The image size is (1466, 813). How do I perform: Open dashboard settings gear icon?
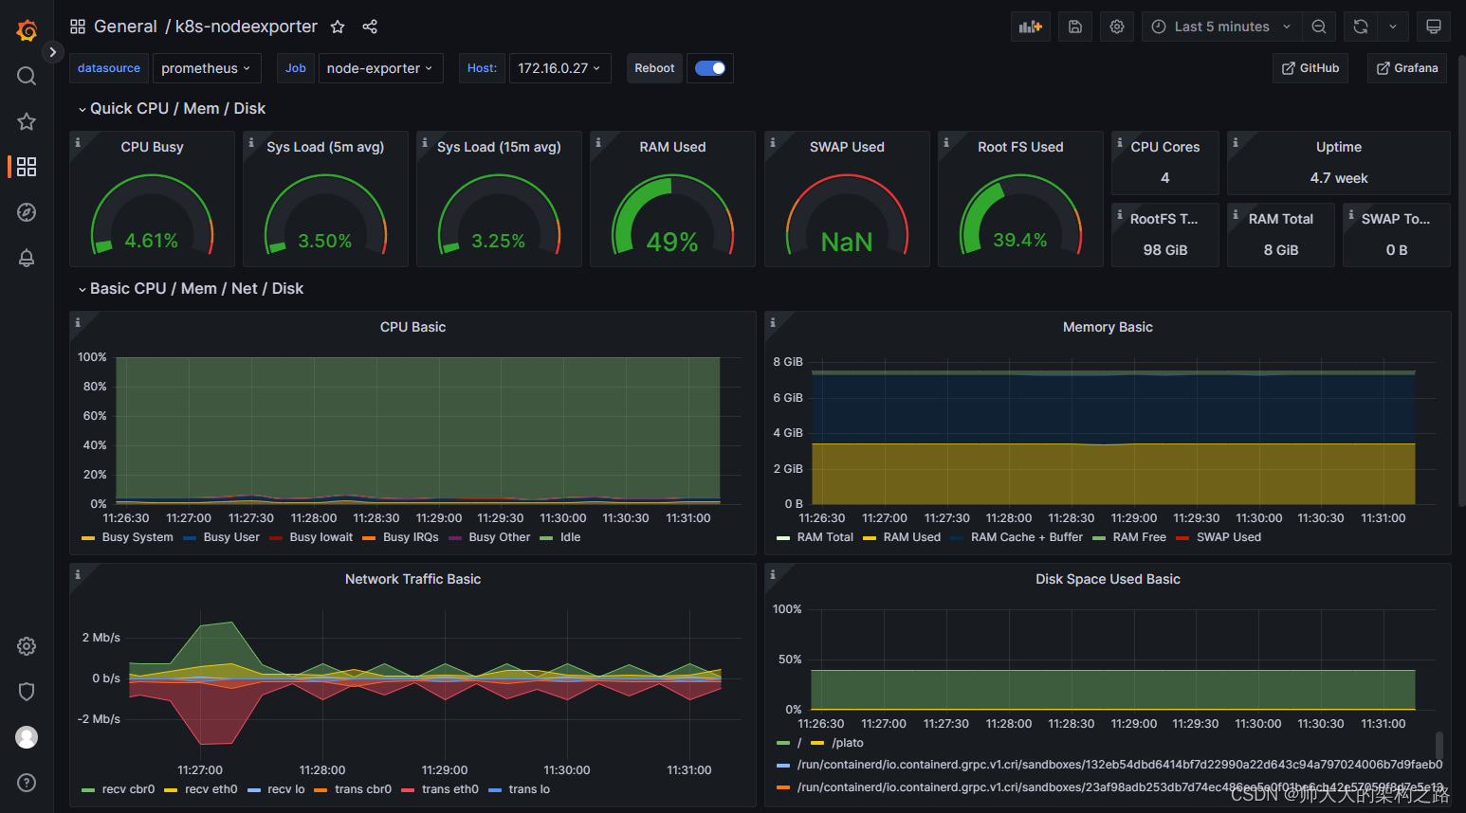1117,27
